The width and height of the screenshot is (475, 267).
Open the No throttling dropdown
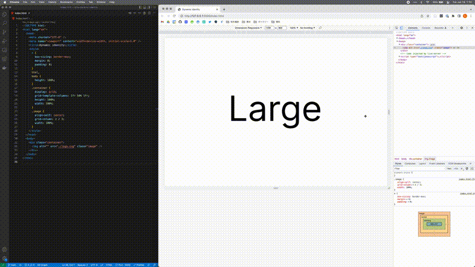[307, 28]
